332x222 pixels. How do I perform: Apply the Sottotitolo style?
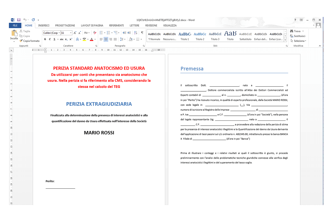[245, 36]
